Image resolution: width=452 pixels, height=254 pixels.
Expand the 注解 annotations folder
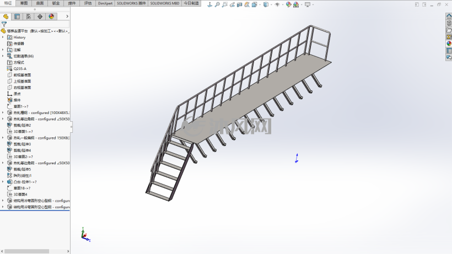3,50
